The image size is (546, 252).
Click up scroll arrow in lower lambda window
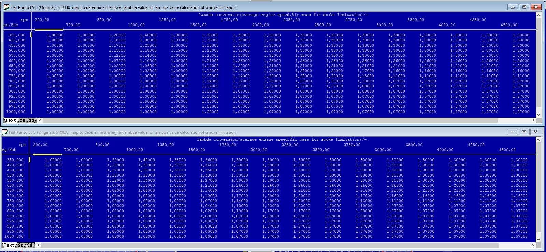pyautogui.click(x=539, y=15)
